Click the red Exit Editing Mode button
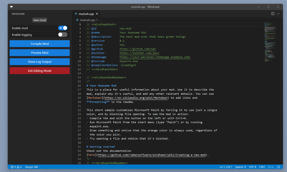Viewport: 287px width, 172px height. [40, 71]
